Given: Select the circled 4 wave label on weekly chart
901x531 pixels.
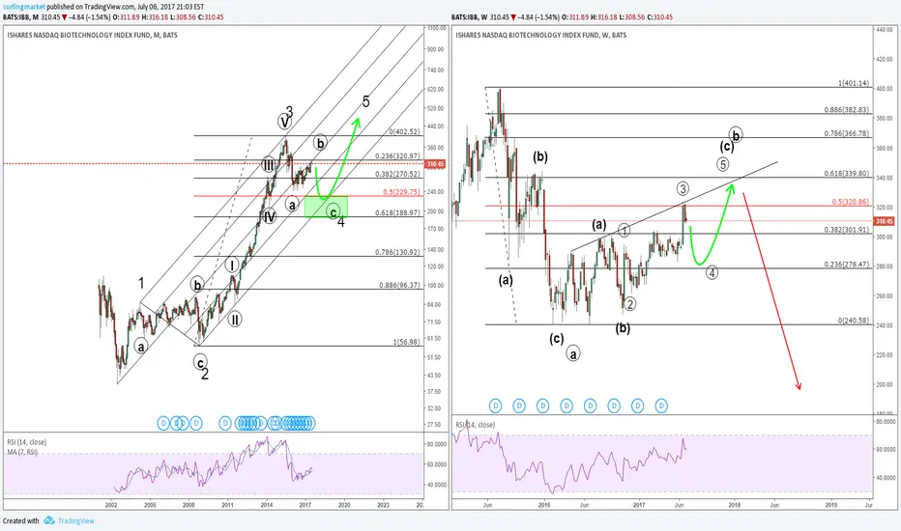Looking at the screenshot, I should pyautogui.click(x=712, y=272).
